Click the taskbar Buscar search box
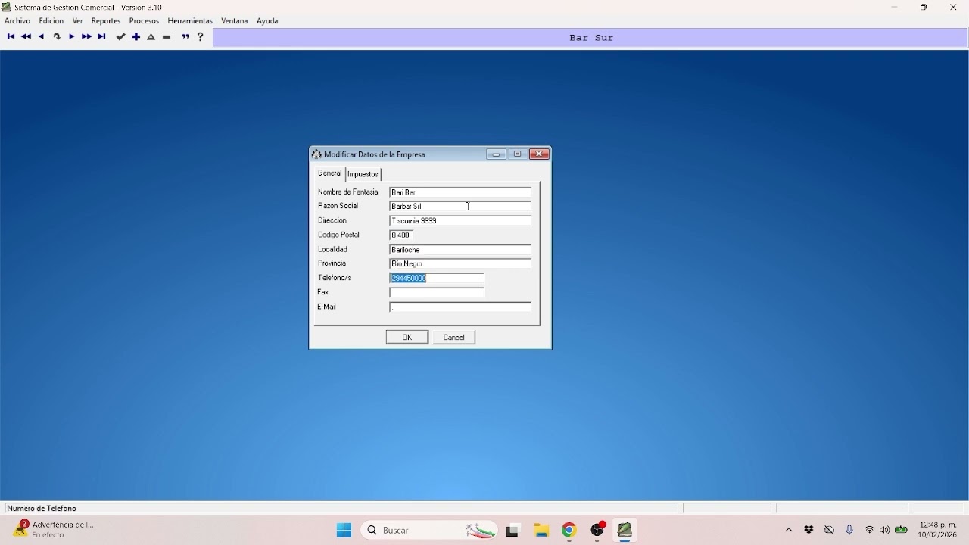This screenshot has height=545, width=969. [430, 531]
